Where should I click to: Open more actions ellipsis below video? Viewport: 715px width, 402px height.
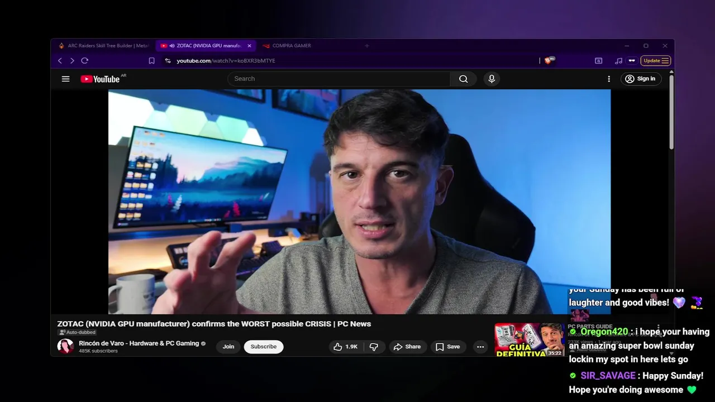pyautogui.click(x=480, y=347)
